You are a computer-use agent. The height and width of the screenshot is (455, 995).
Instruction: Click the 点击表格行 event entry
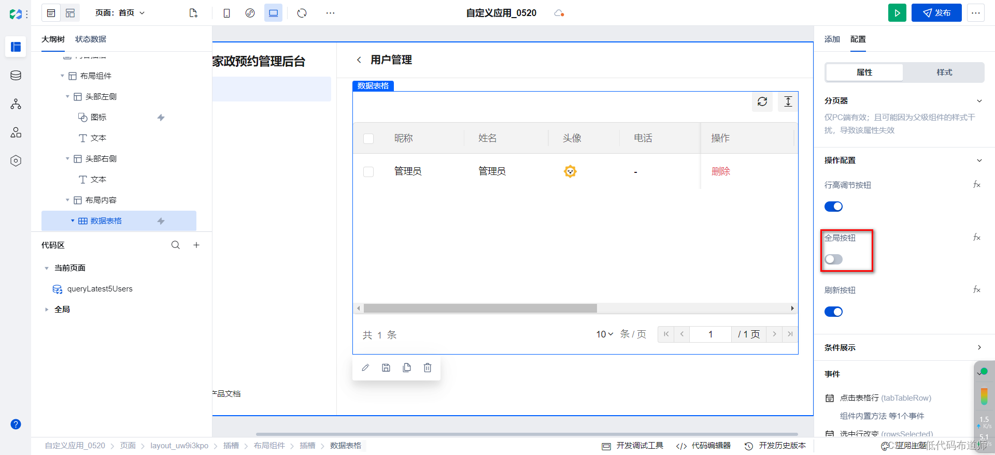pyautogui.click(x=885, y=398)
